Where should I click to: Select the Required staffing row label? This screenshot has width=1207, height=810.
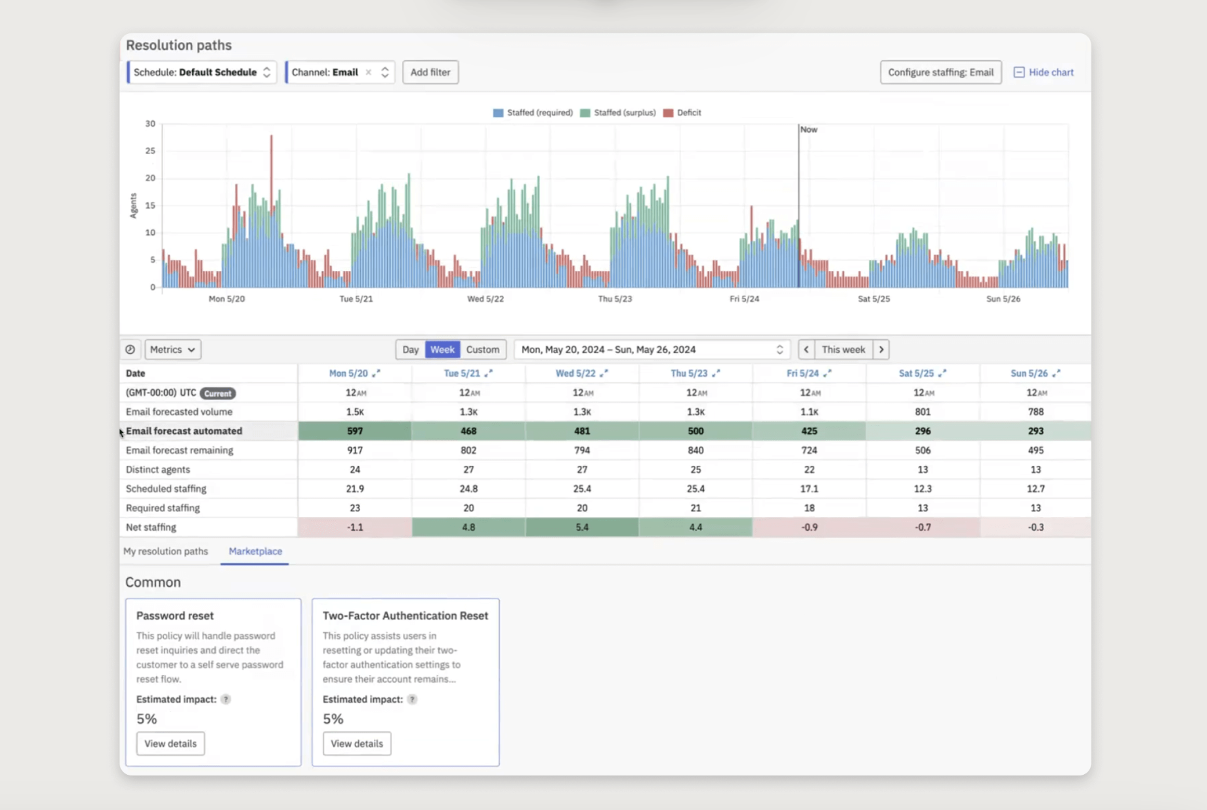pos(162,508)
